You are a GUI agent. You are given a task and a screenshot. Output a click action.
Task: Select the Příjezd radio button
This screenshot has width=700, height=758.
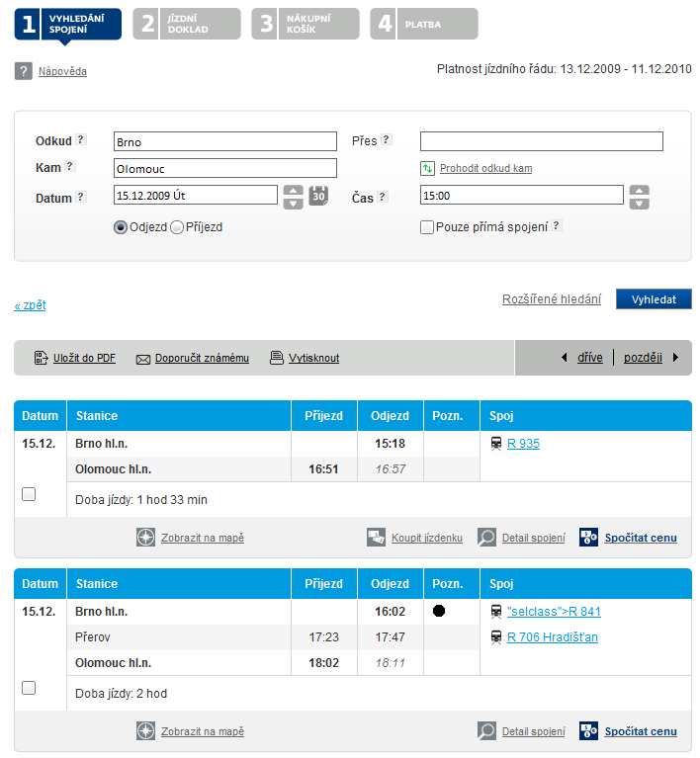coord(178,227)
